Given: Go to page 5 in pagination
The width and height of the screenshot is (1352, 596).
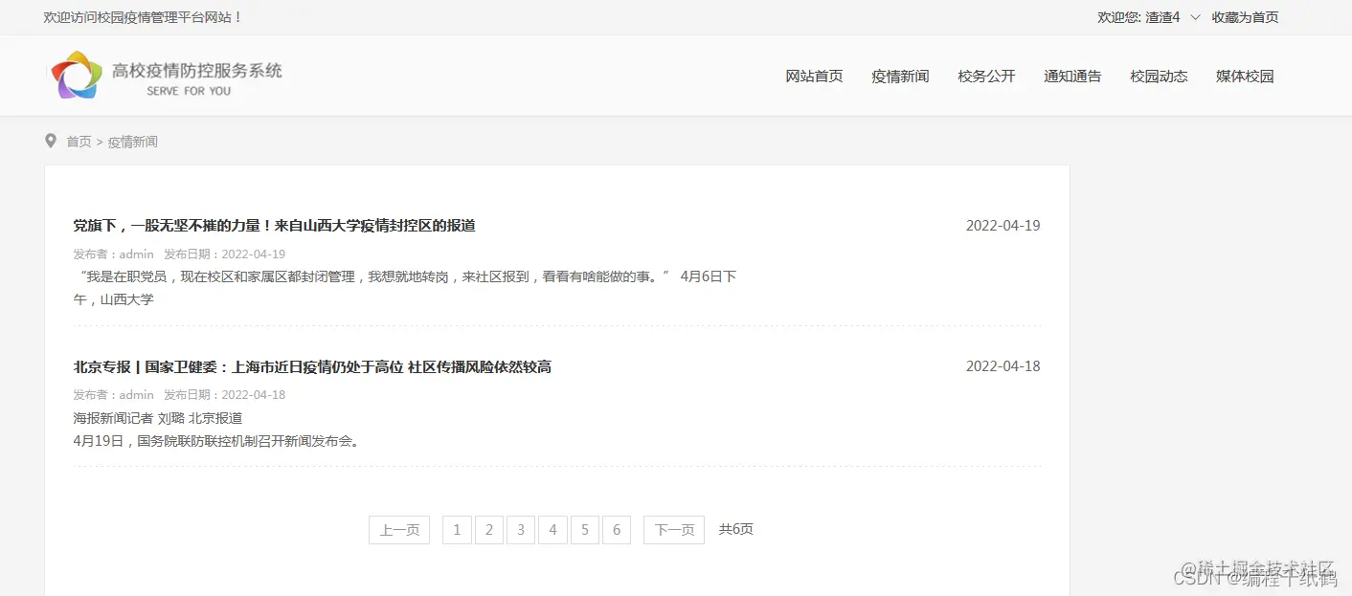Looking at the screenshot, I should pos(584,530).
